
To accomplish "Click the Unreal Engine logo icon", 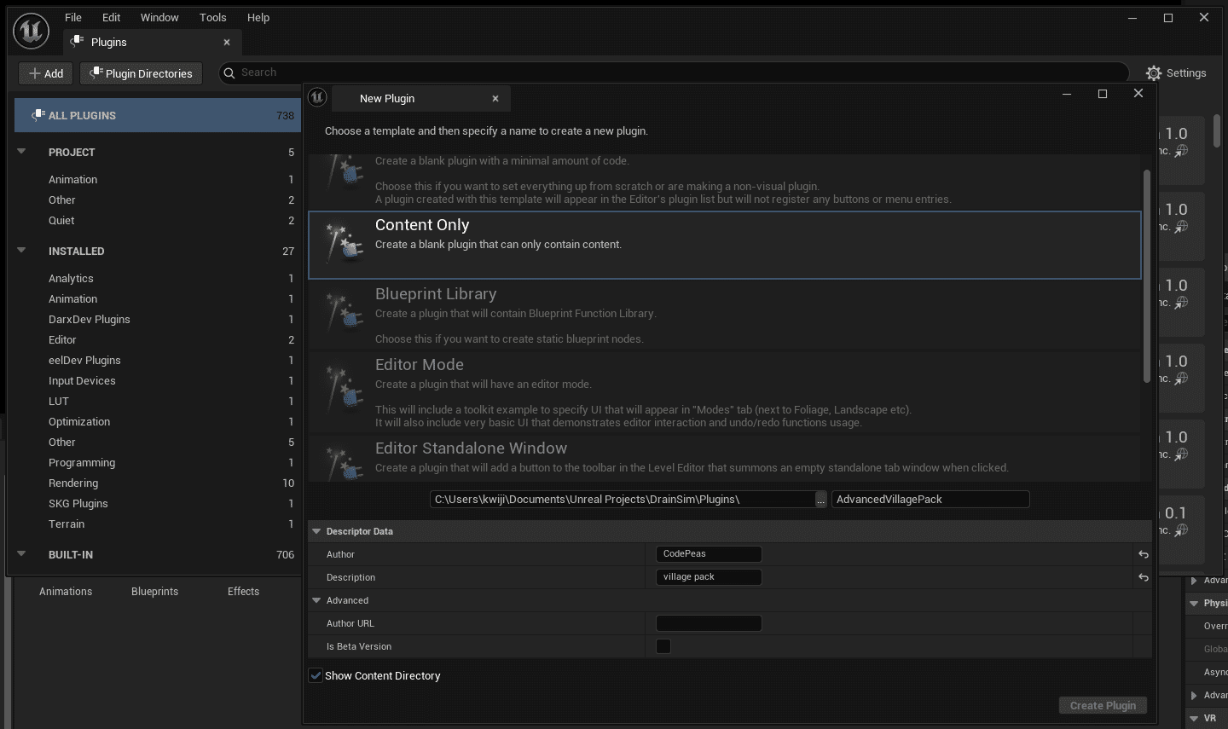I will pos(31,32).
